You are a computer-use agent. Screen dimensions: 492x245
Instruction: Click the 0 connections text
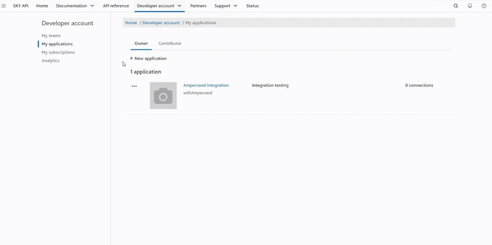pos(419,85)
